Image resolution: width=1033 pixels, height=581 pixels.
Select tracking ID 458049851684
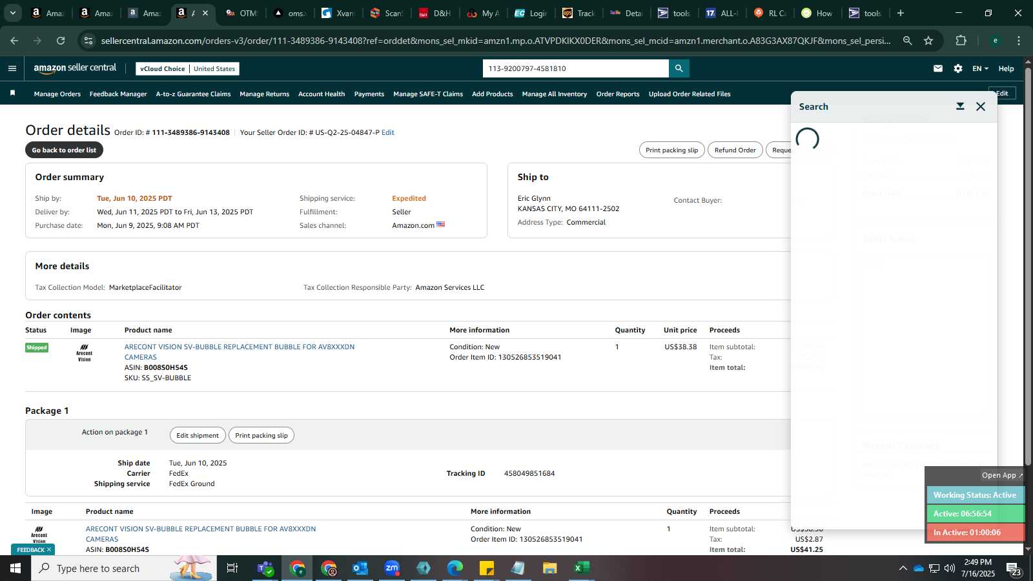pos(529,473)
